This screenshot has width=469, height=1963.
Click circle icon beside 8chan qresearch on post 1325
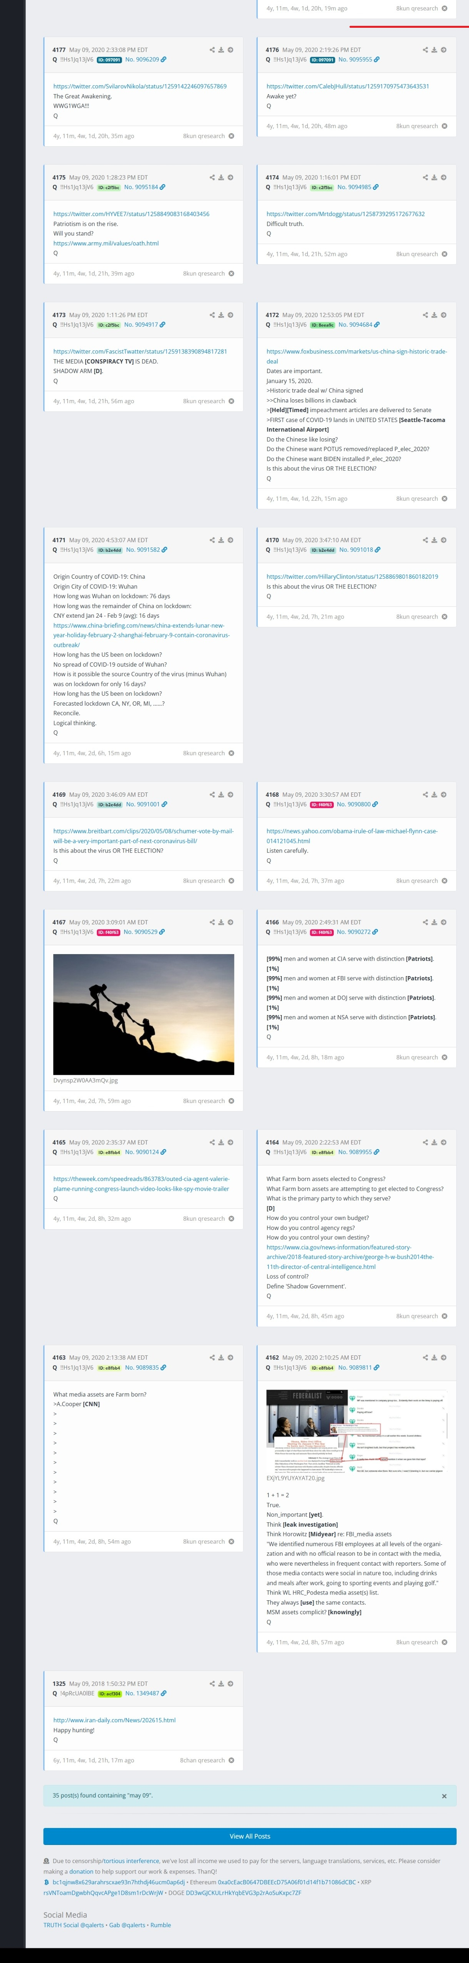(232, 1760)
